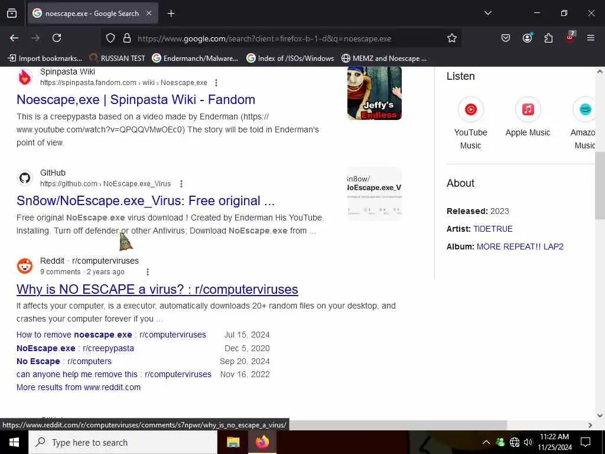605x454 pixels.
Task: Click the Type here to search box
Action: (x=123, y=442)
